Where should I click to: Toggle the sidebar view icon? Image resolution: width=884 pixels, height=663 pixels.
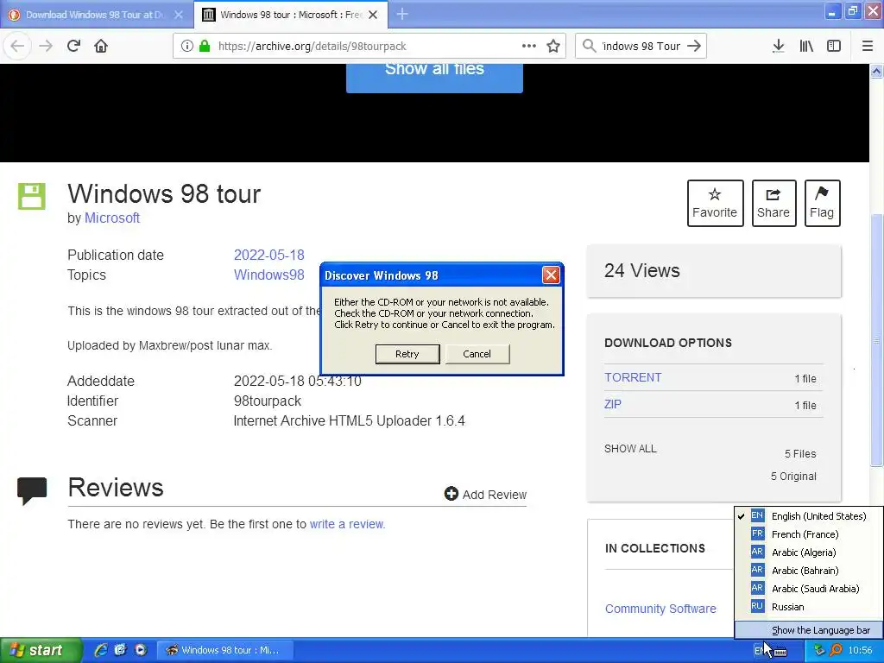click(x=834, y=47)
